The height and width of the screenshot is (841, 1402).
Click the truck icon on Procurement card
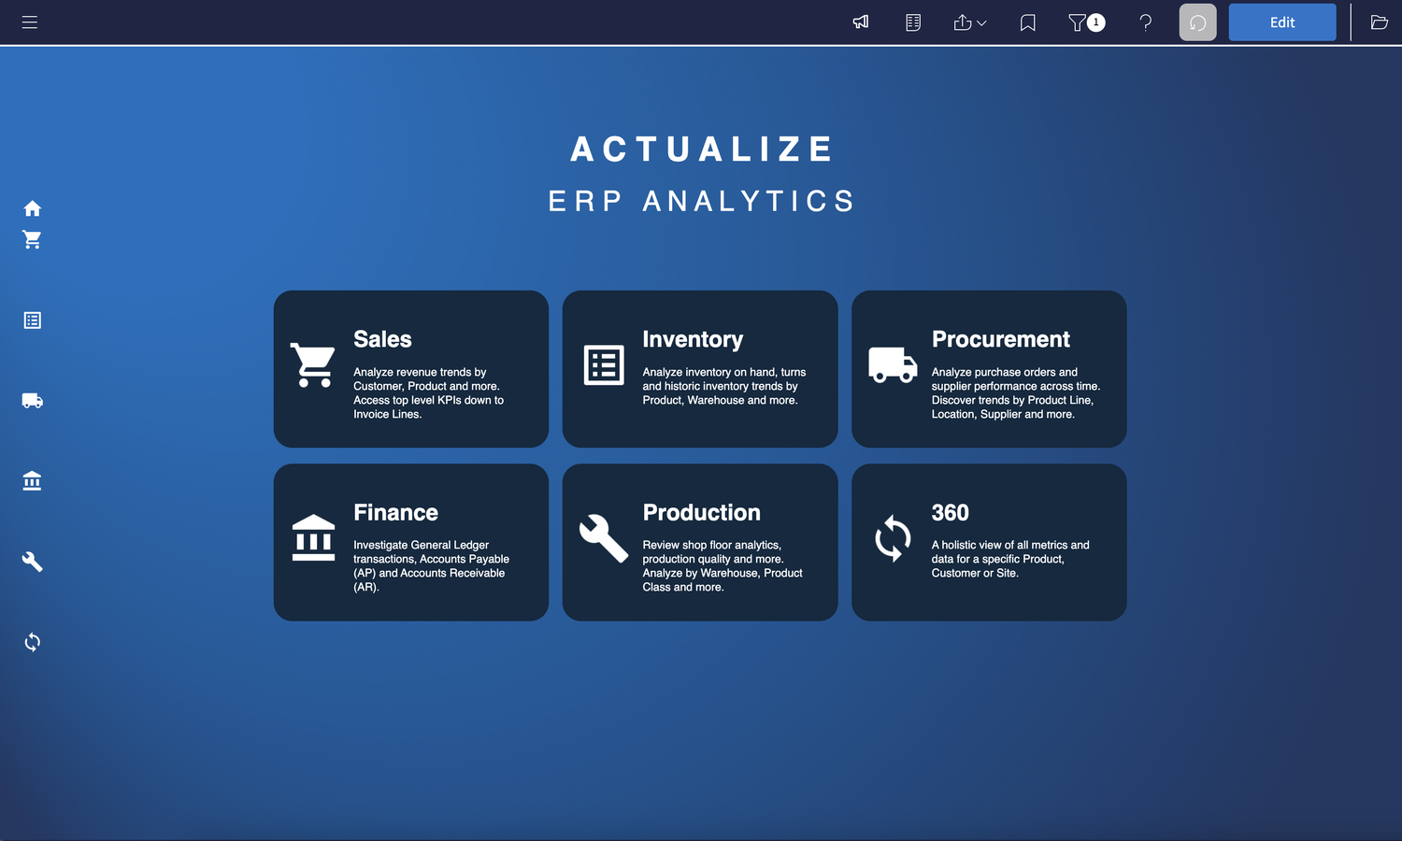pos(893,364)
